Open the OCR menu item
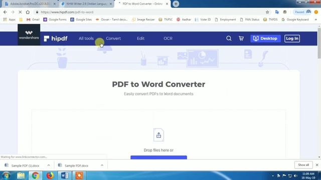 tap(168, 38)
